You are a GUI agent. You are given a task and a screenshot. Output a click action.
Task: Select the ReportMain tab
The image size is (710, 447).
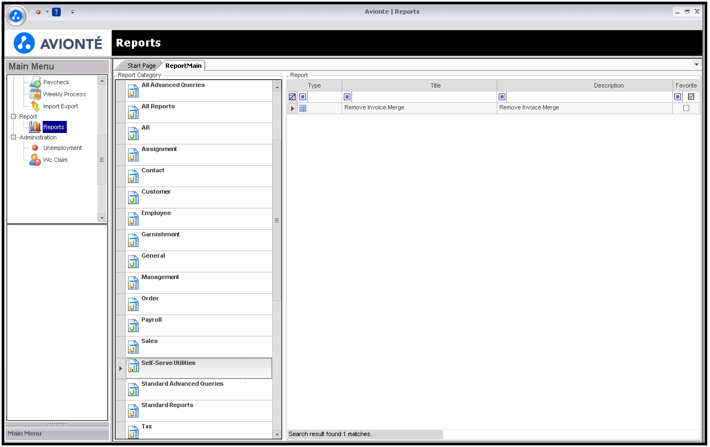pyautogui.click(x=184, y=66)
